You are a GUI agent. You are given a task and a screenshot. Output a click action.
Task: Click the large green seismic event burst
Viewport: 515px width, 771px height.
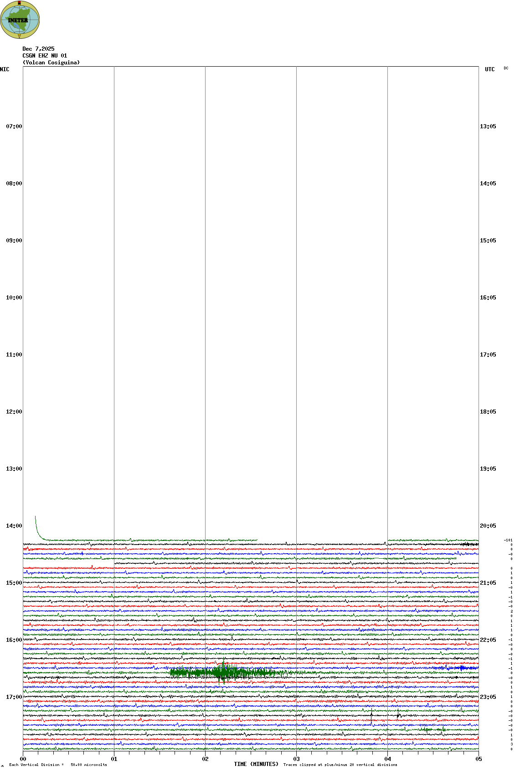click(223, 672)
